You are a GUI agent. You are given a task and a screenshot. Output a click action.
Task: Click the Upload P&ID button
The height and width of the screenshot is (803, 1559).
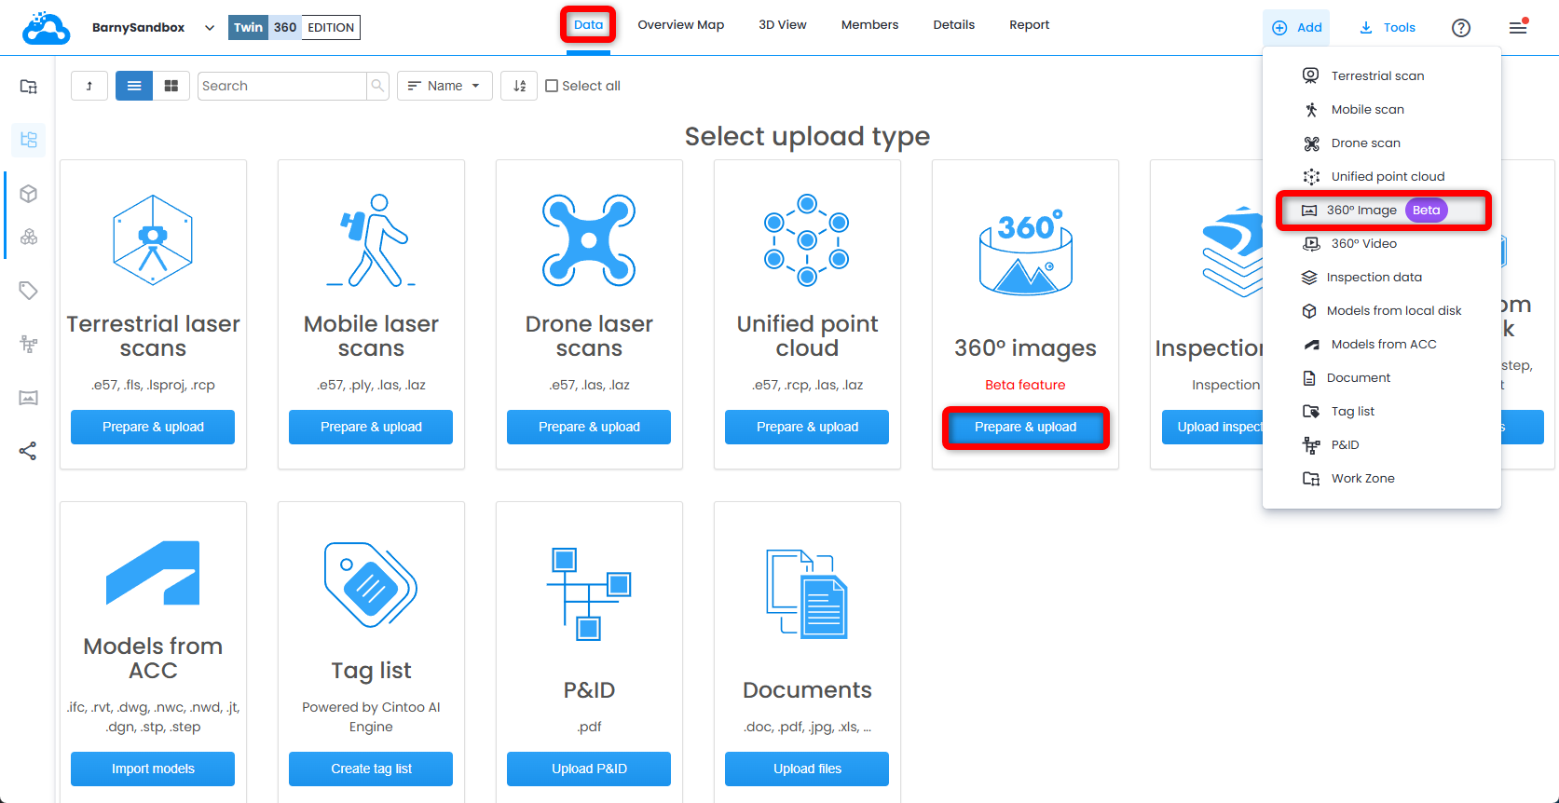(x=589, y=769)
